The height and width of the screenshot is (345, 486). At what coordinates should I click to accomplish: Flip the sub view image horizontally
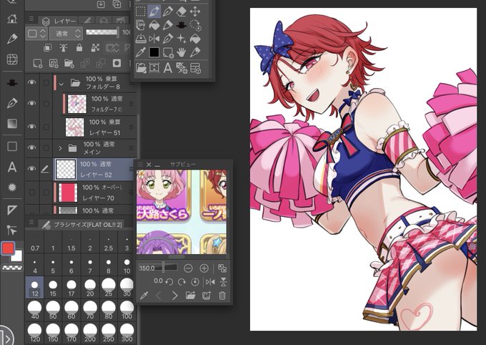coord(210,281)
